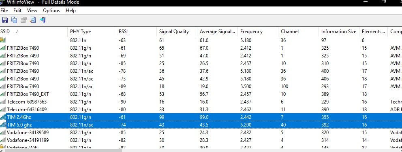Sort by the SSID column header
Image resolution: width=402 pixels, height=152 pixels.
(34, 32)
